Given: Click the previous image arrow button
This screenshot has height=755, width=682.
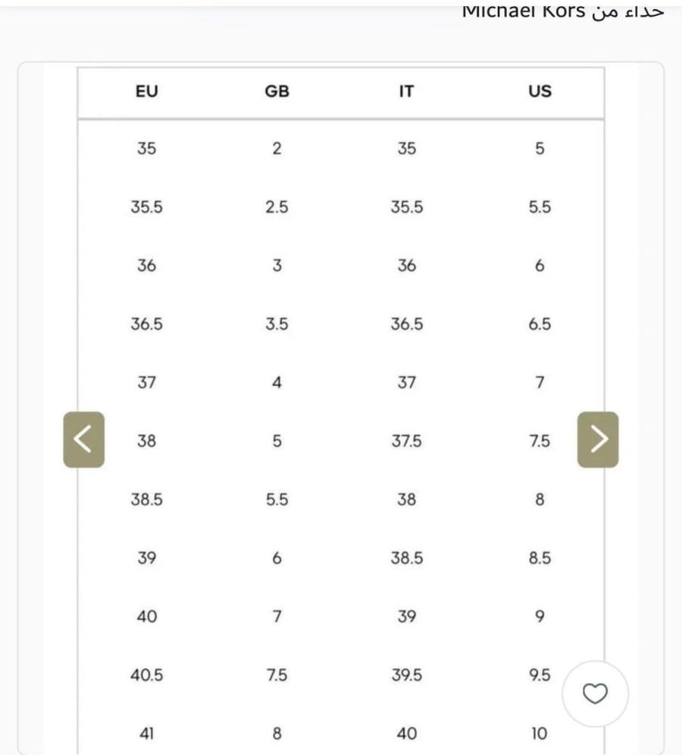Looking at the screenshot, I should pos(84,439).
